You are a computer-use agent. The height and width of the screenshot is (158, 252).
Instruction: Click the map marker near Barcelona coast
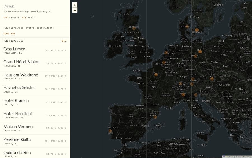tap(155, 117)
